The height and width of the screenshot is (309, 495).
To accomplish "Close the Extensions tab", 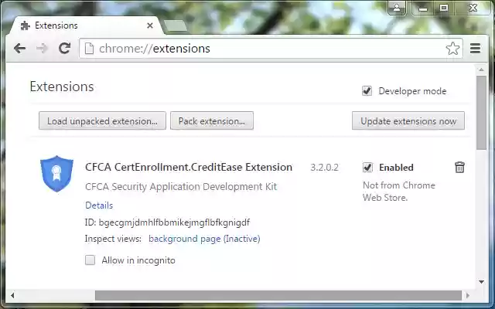I will (x=150, y=25).
